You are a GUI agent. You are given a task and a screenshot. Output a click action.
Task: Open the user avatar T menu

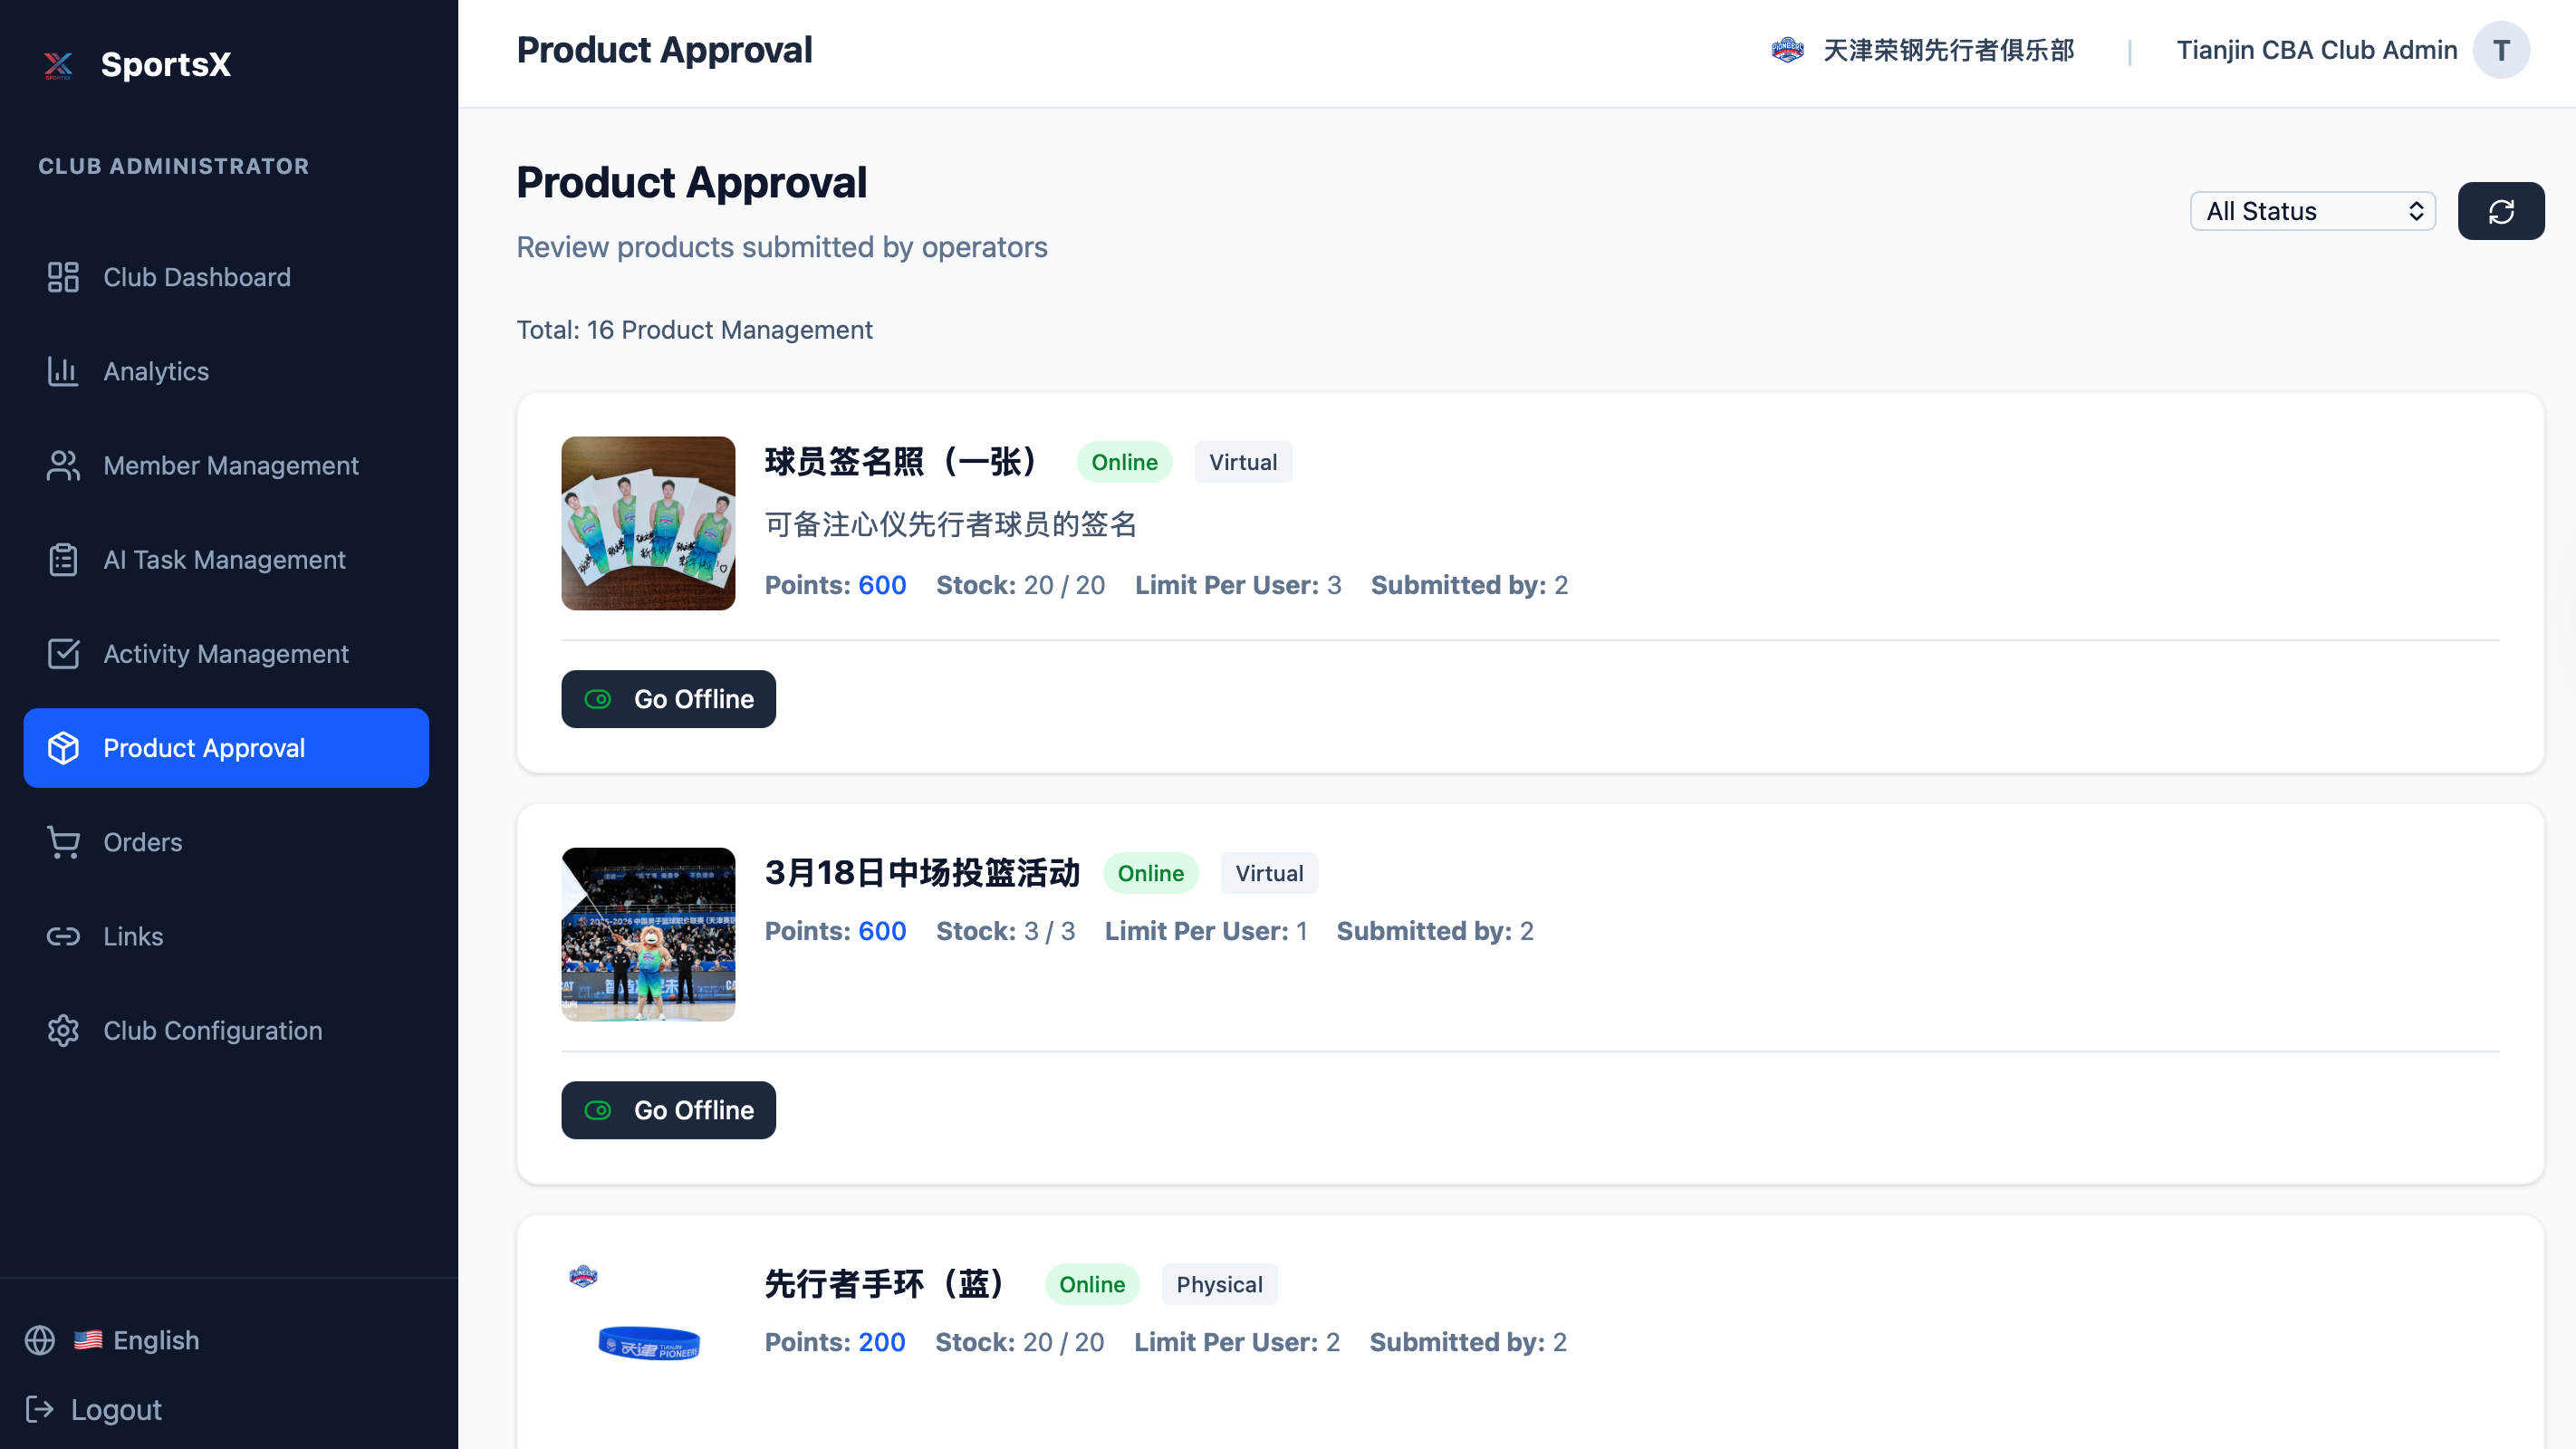pos(2501,50)
